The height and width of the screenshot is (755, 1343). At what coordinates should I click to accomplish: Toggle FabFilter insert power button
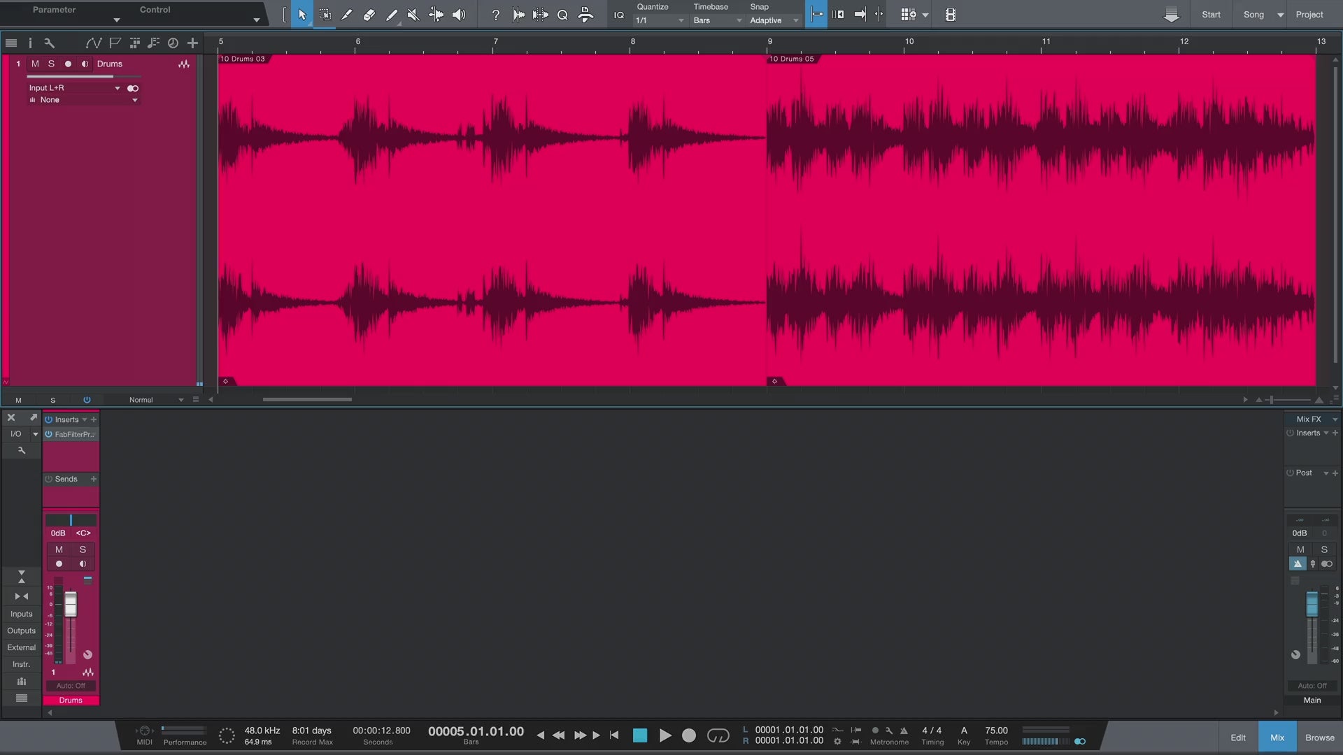[49, 434]
